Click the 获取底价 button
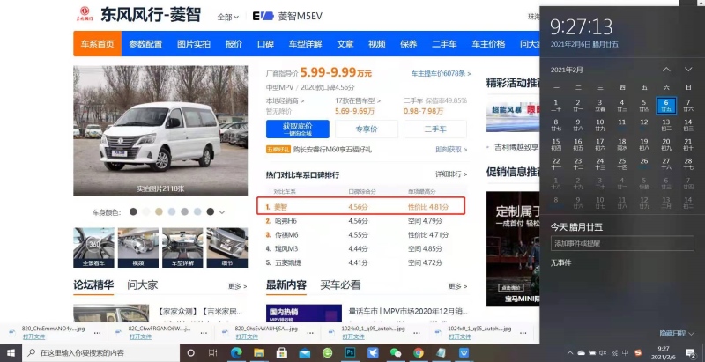This screenshot has width=705, height=362. pos(297,129)
